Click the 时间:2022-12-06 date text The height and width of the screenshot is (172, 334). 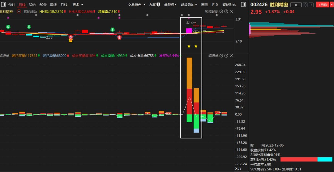(267, 145)
